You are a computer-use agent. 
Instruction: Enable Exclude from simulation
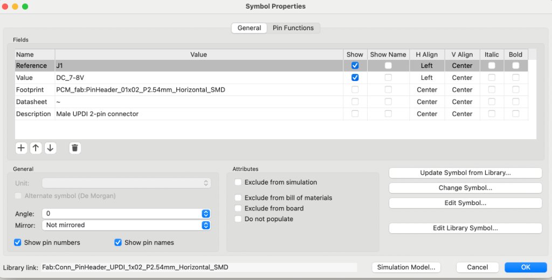pyautogui.click(x=238, y=182)
